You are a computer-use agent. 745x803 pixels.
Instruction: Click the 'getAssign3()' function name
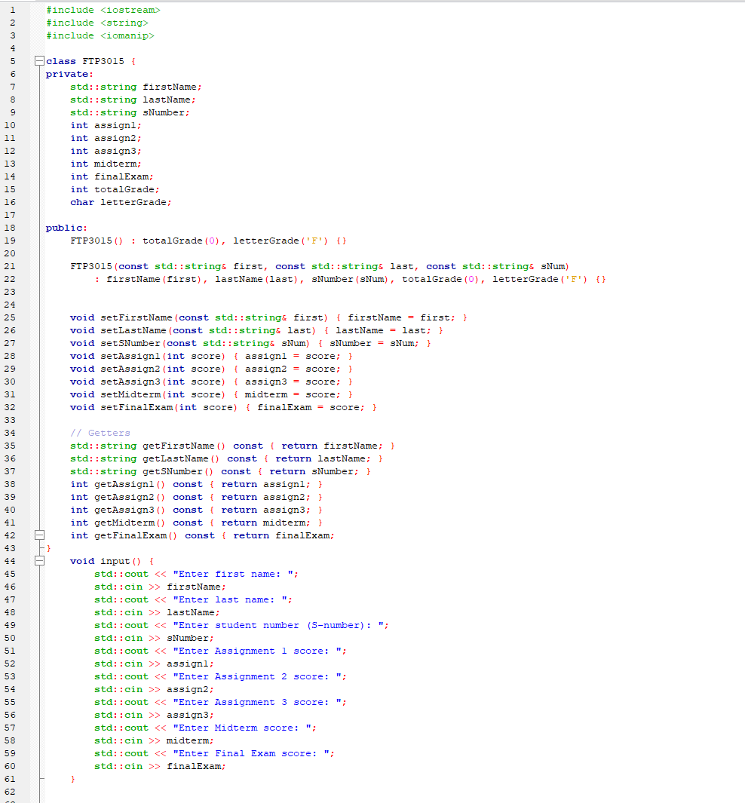[130, 510]
